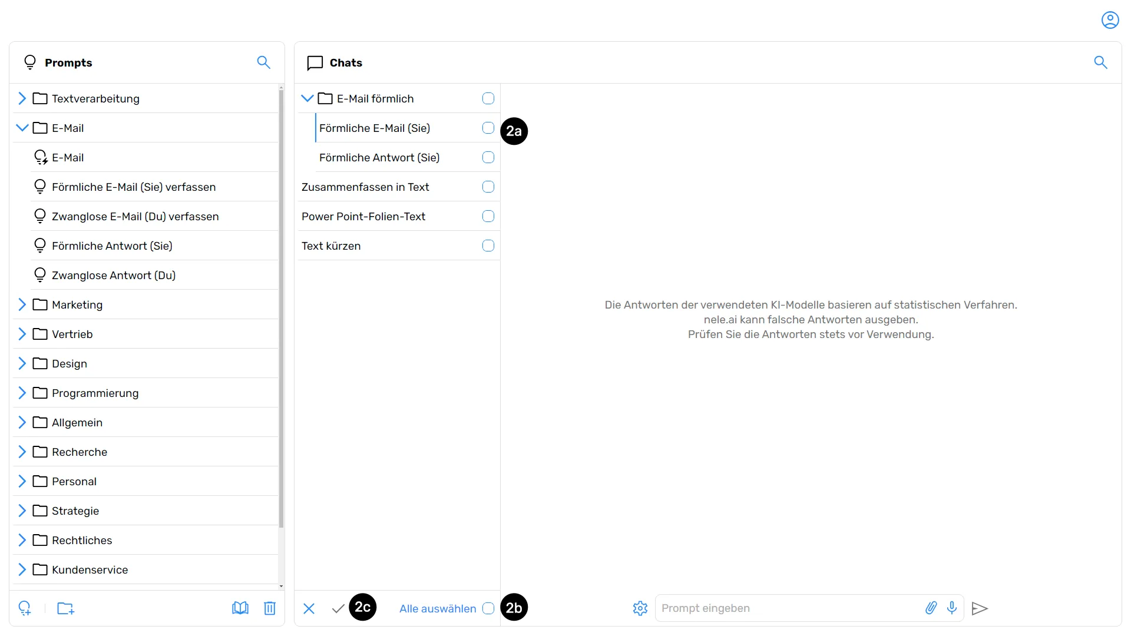Click the trash delete icon in Prompts
The width and height of the screenshot is (1131, 636).
pos(270,608)
